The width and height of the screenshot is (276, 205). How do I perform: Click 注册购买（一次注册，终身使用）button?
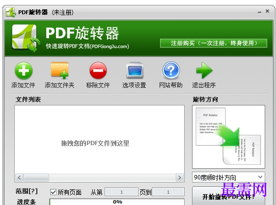[214, 43]
